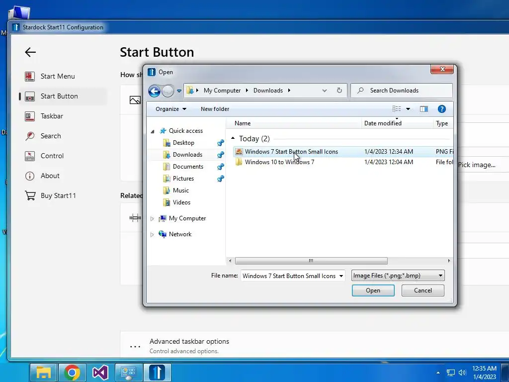Select Windows 10 to Windows 7 folder
This screenshot has height=382, width=509.
tap(279, 162)
